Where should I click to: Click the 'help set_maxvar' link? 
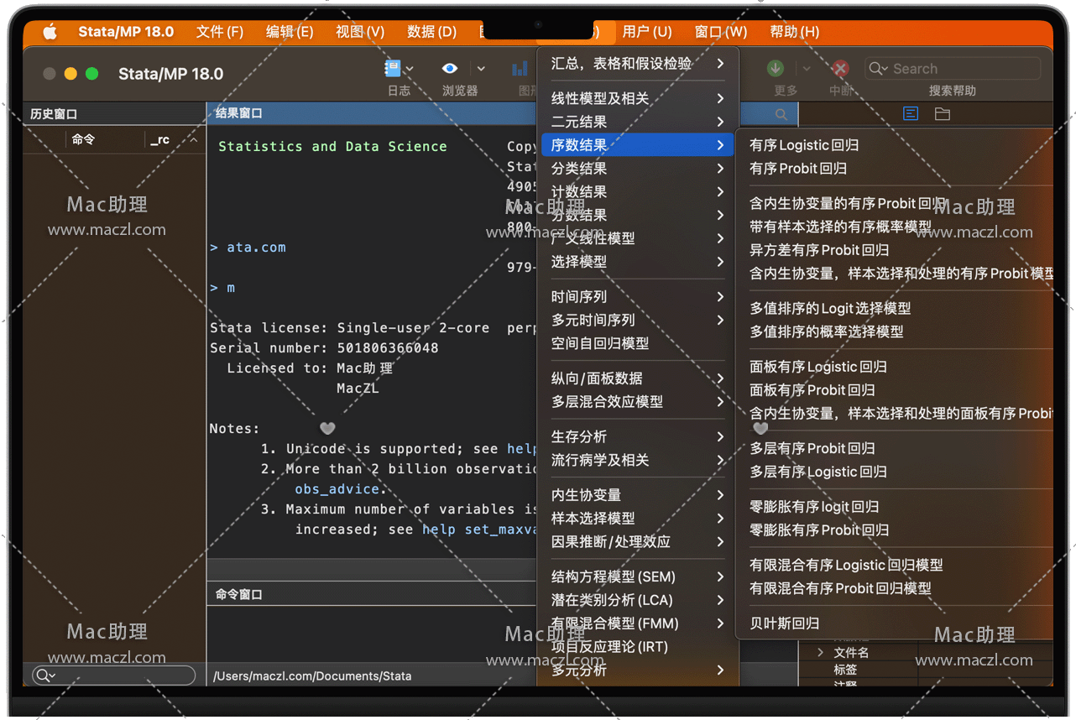479,530
